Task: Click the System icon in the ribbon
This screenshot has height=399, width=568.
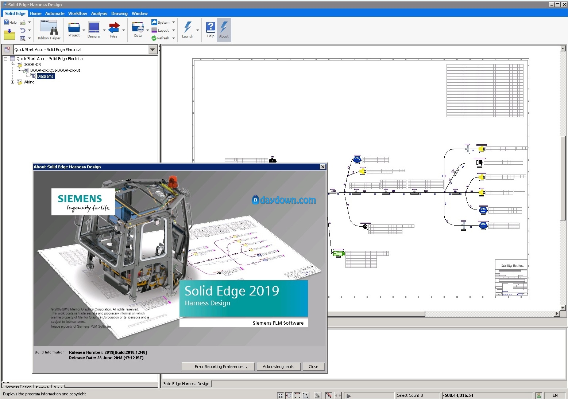Action: tap(154, 22)
